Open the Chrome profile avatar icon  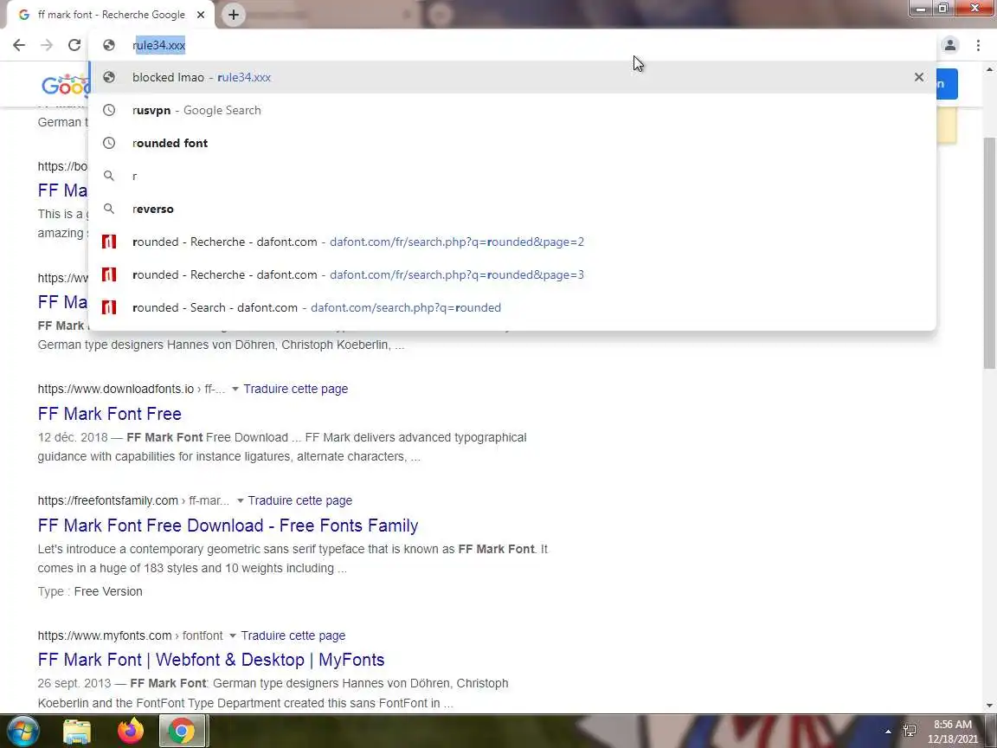point(950,45)
